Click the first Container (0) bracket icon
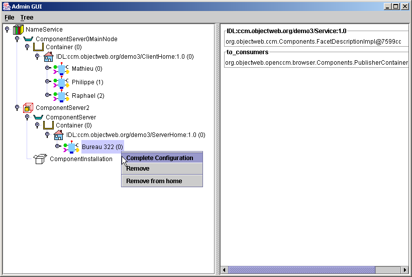412x277 pixels. [38, 47]
